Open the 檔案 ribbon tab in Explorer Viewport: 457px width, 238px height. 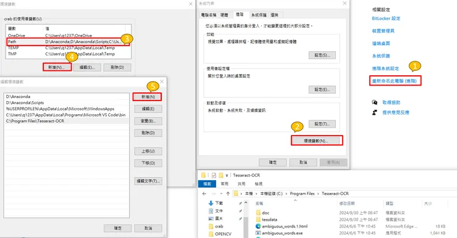pos(208,184)
